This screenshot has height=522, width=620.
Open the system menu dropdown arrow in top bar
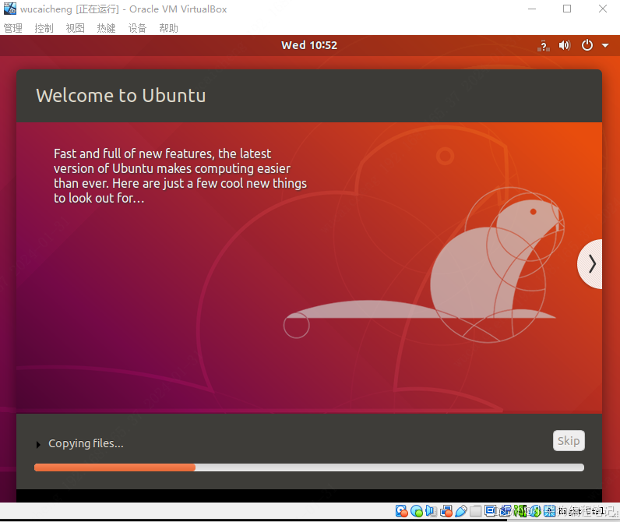coord(605,45)
